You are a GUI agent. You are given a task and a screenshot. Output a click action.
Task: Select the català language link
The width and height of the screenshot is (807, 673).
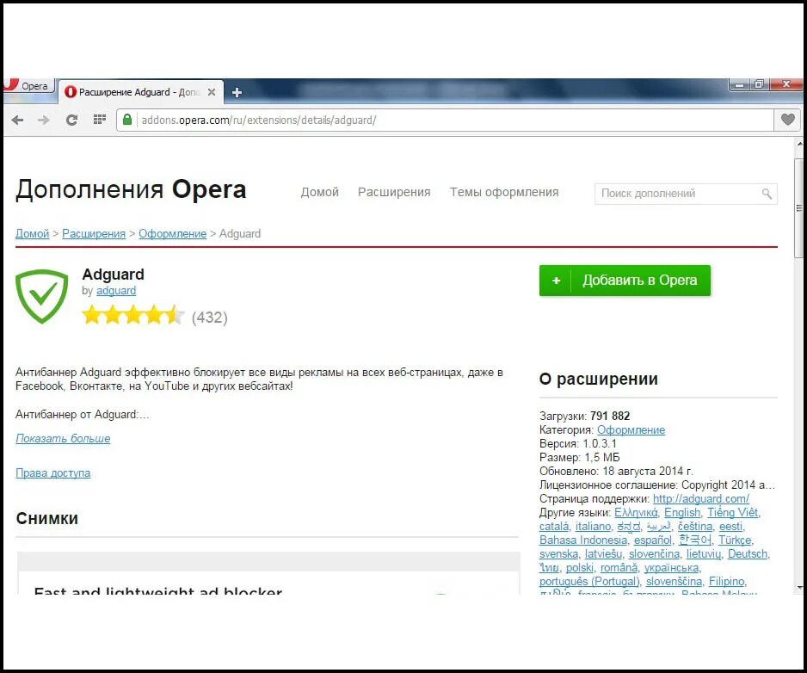click(554, 526)
